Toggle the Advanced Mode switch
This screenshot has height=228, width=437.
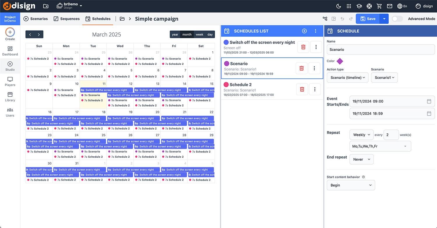pos(397,19)
